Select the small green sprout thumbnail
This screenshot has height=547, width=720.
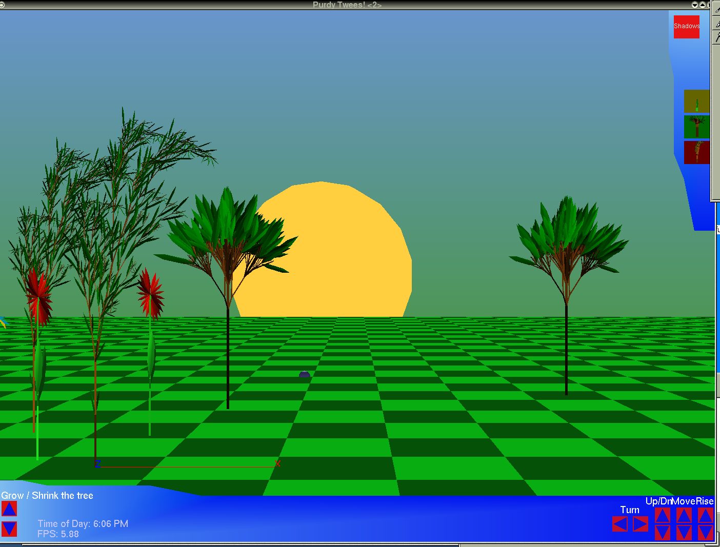click(x=696, y=102)
